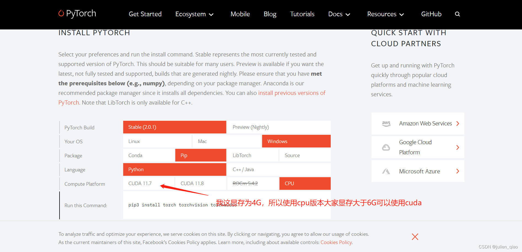The height and width of the screenshot is (252, 522).
Task: Choose CPU compute platform
Action: 305,183
